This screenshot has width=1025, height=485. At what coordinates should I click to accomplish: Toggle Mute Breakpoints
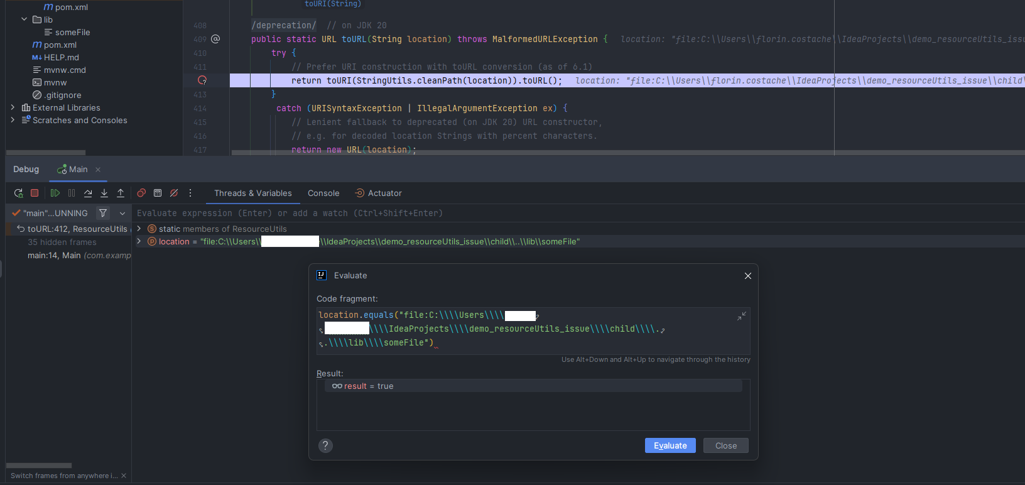pos(174,193)
